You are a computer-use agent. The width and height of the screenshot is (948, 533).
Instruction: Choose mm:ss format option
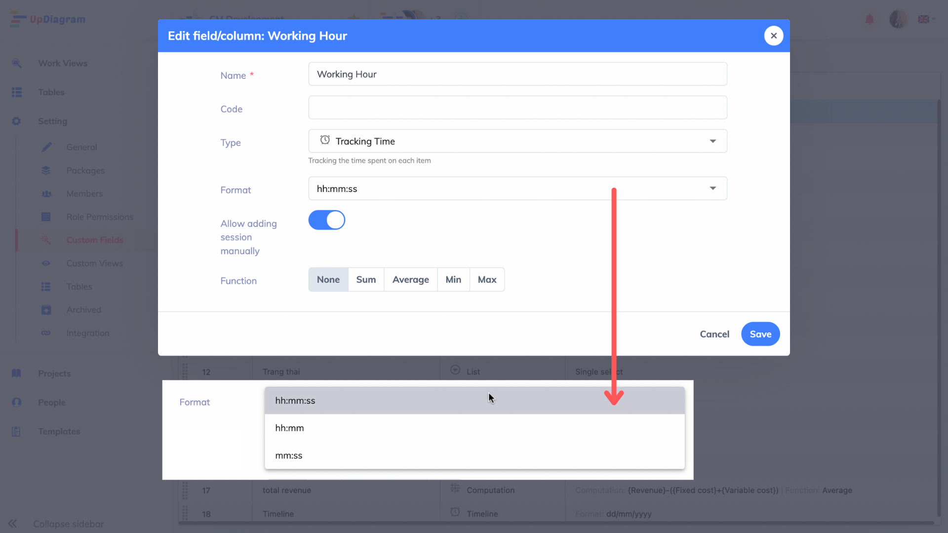coord(474,456)
